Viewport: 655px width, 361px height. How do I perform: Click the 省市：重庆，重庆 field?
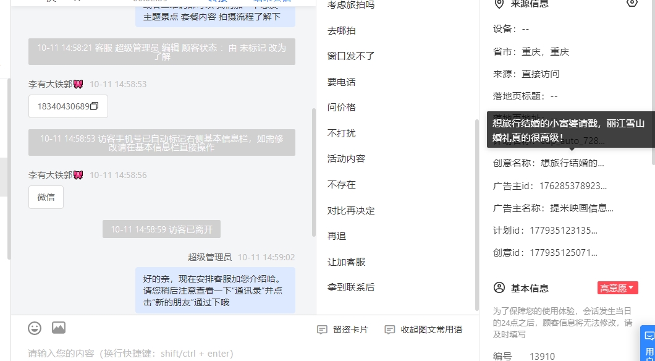coord(531,52)
